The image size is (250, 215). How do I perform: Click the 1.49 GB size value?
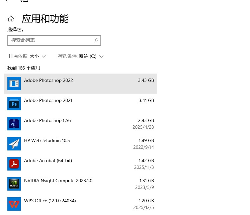146,140
